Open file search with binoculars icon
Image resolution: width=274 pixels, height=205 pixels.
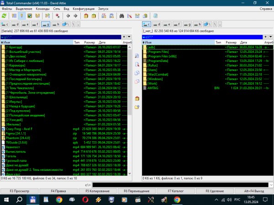click(122, 16)
